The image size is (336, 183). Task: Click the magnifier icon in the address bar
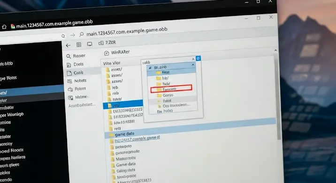pos(82,34)
